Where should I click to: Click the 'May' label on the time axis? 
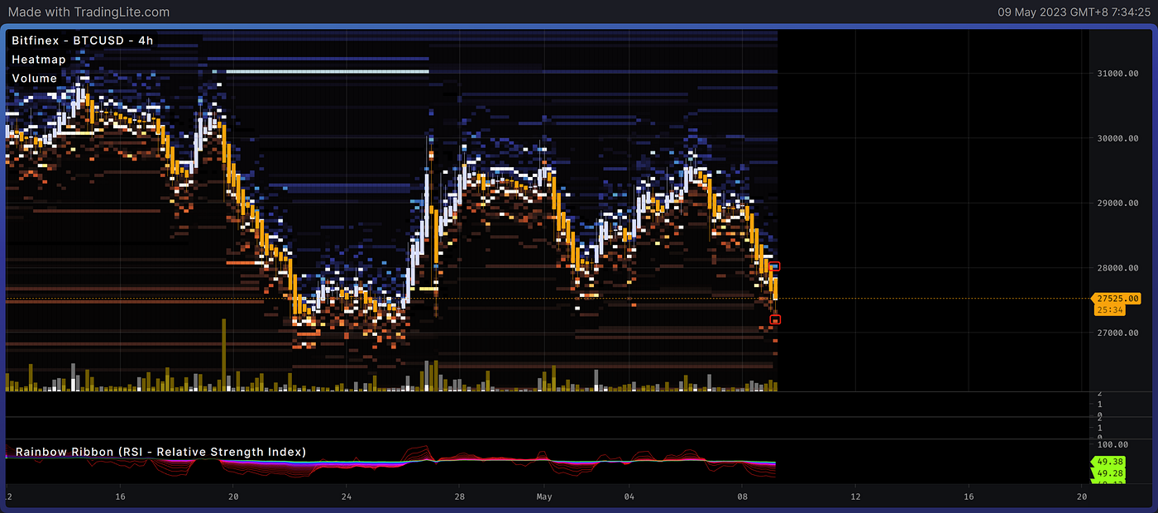[x=544, y=497]
